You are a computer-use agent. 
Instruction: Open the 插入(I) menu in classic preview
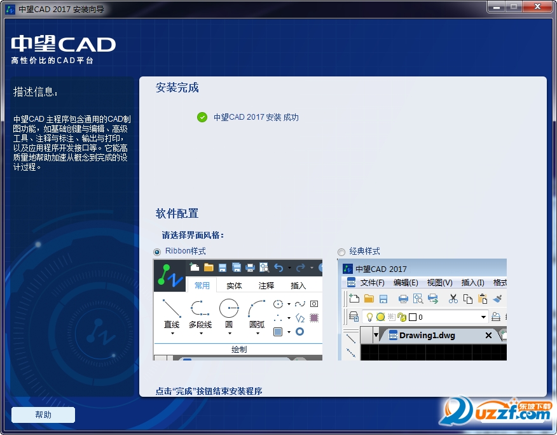coord(473,283)
